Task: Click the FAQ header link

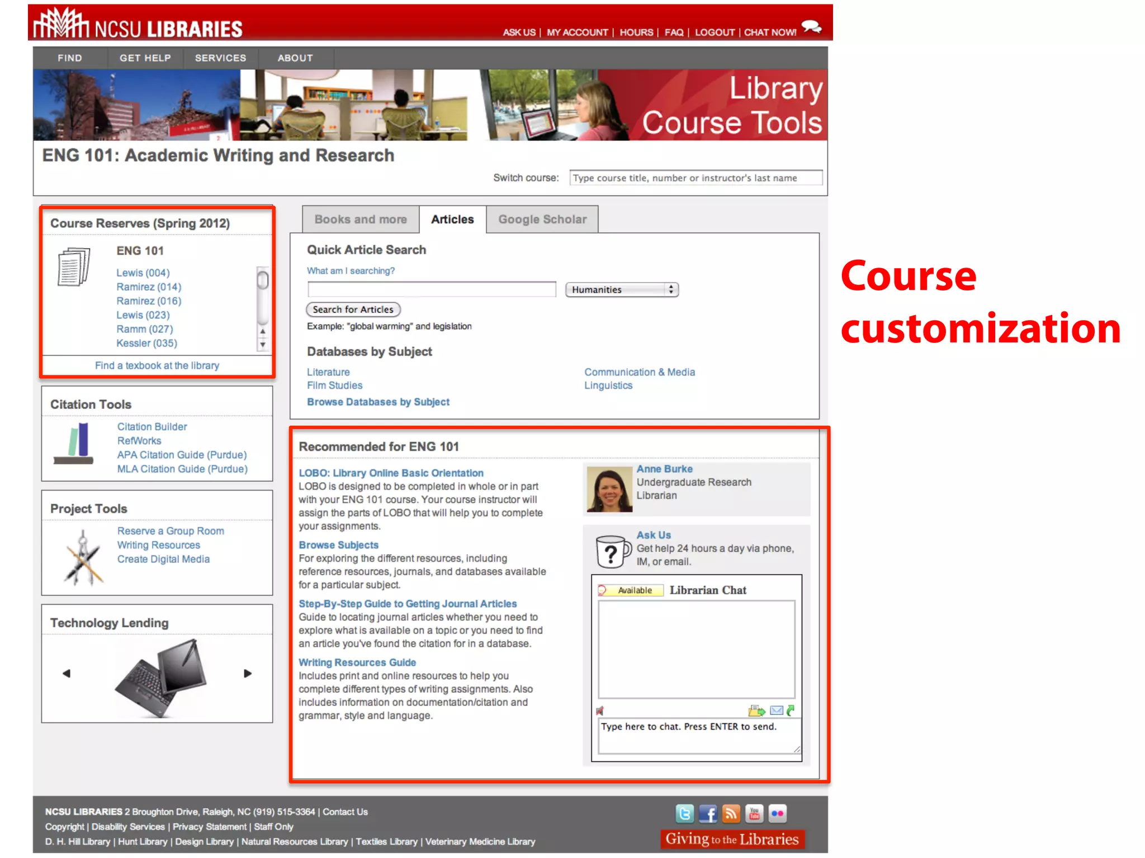Action: (674, 32)
